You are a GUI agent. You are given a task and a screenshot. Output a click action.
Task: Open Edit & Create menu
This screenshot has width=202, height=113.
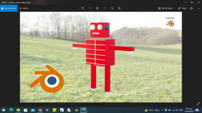tap(166, 8)
